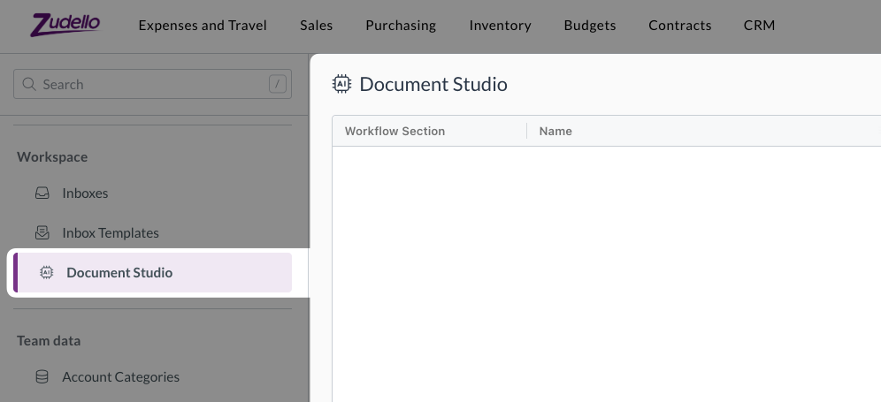Click the AI chip icon beside sidebar Document Studio

coord(47,273)
